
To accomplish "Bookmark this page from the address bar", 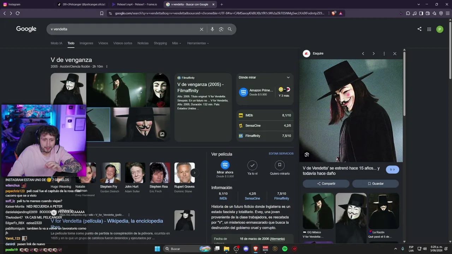I will click(x=102, y=13).
